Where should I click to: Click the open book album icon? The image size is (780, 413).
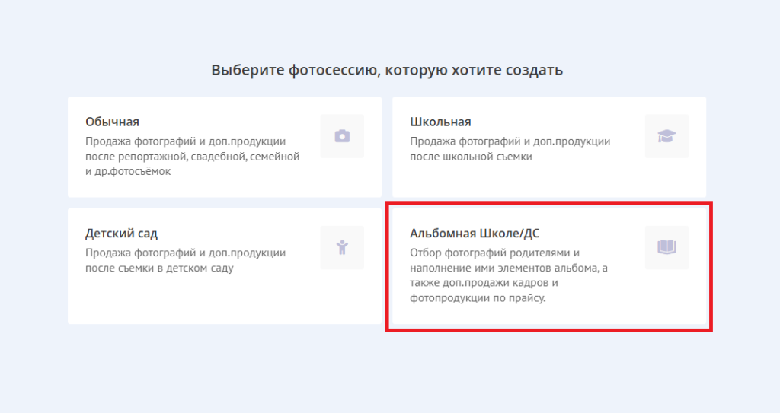point(667,247)
